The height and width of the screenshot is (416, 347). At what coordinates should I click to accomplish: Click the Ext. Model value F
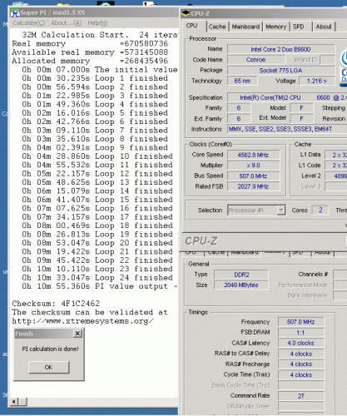[301, 118]
